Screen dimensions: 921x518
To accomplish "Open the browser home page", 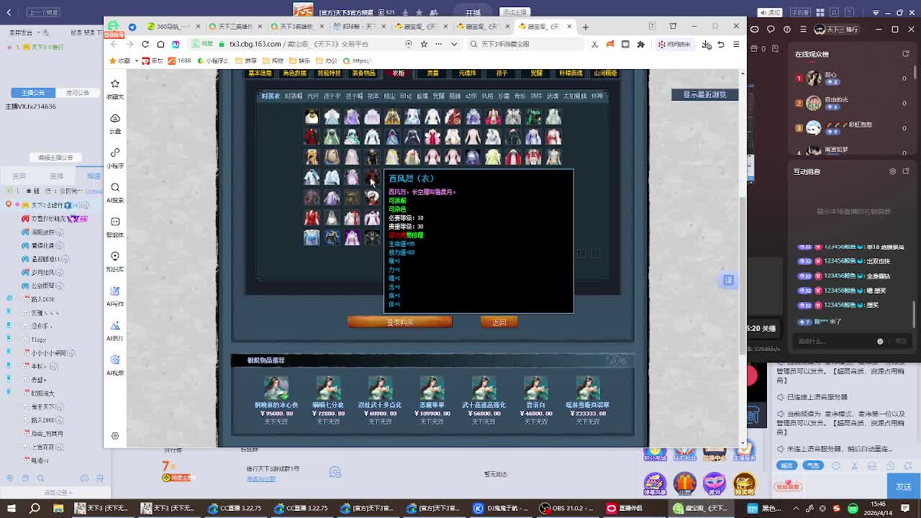I will (x=160, y=44).
